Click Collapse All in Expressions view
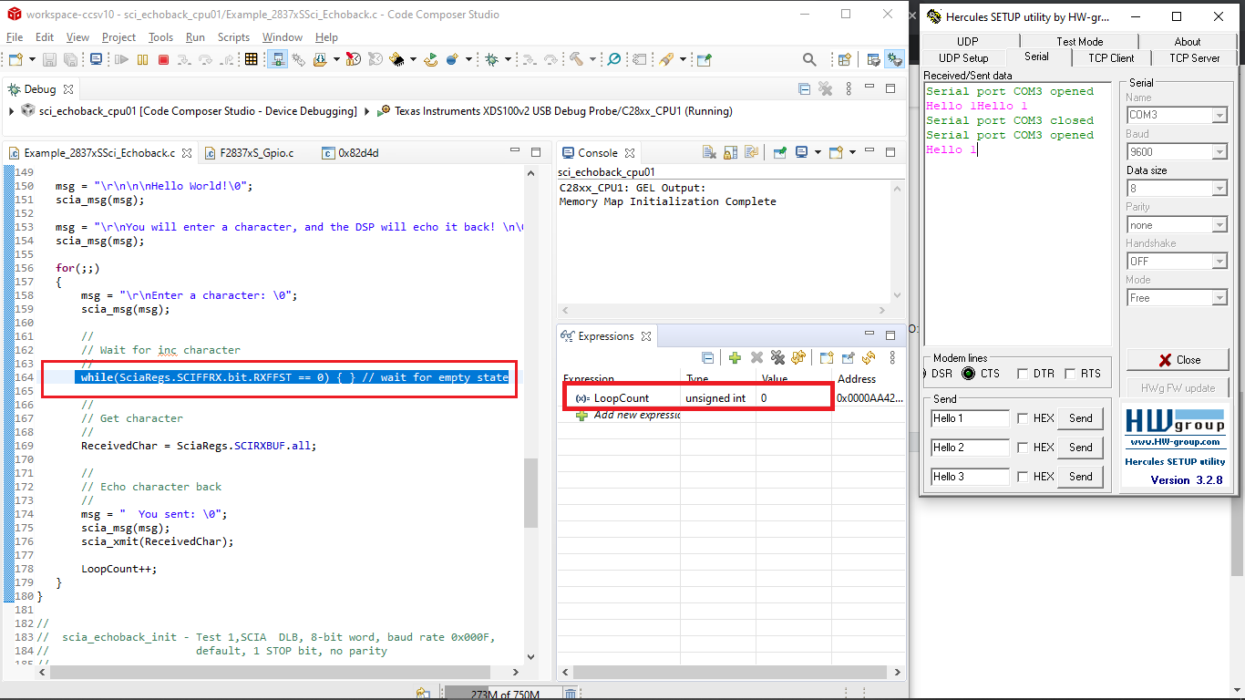The image size is (1245, 700). pos(708,358)
